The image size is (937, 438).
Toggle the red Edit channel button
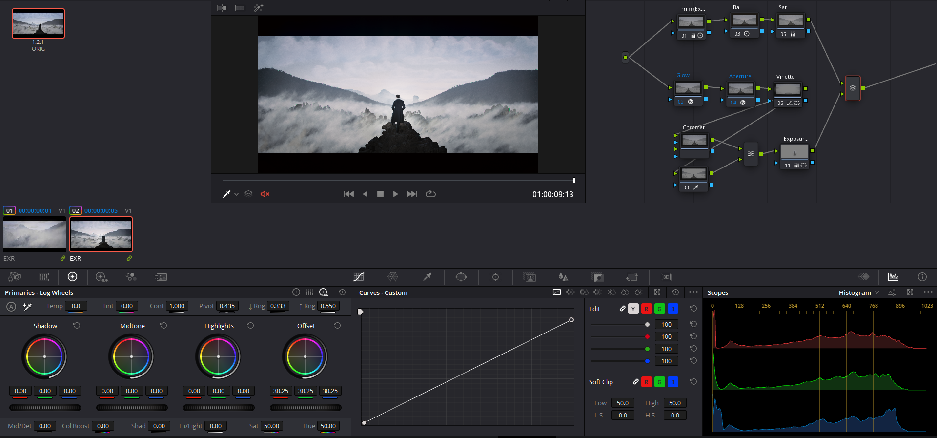pos(647,309)
